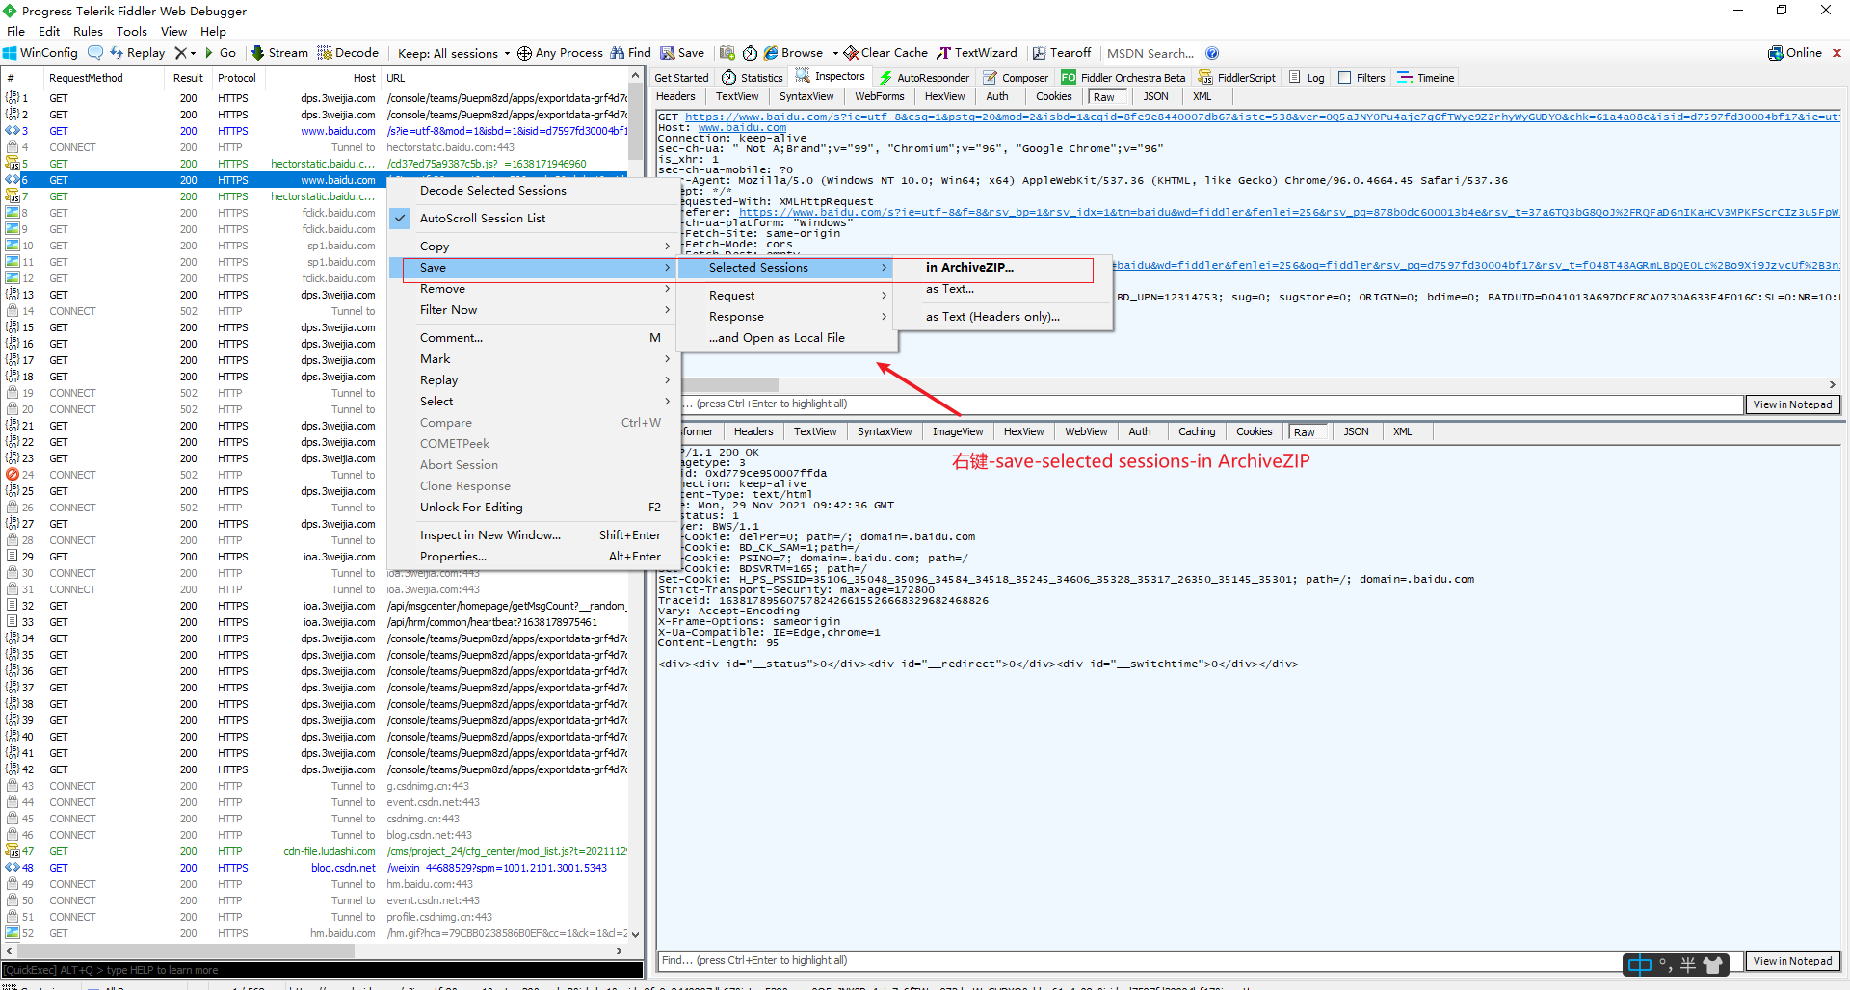
Task: Choose Properties... context menu entry
Action: click(x=534, y=557)
